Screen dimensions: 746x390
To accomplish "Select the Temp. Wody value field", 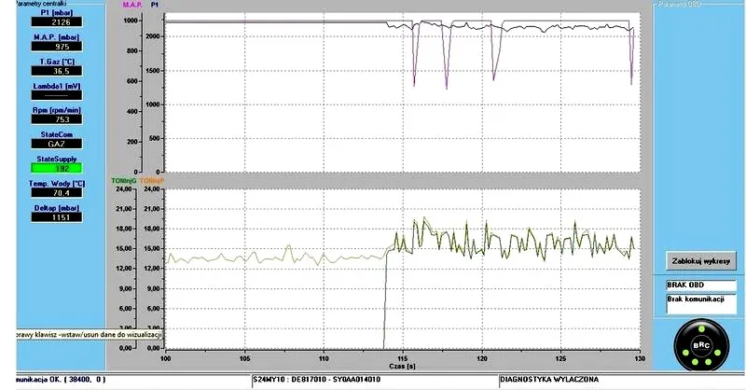I will pos(57,192).
